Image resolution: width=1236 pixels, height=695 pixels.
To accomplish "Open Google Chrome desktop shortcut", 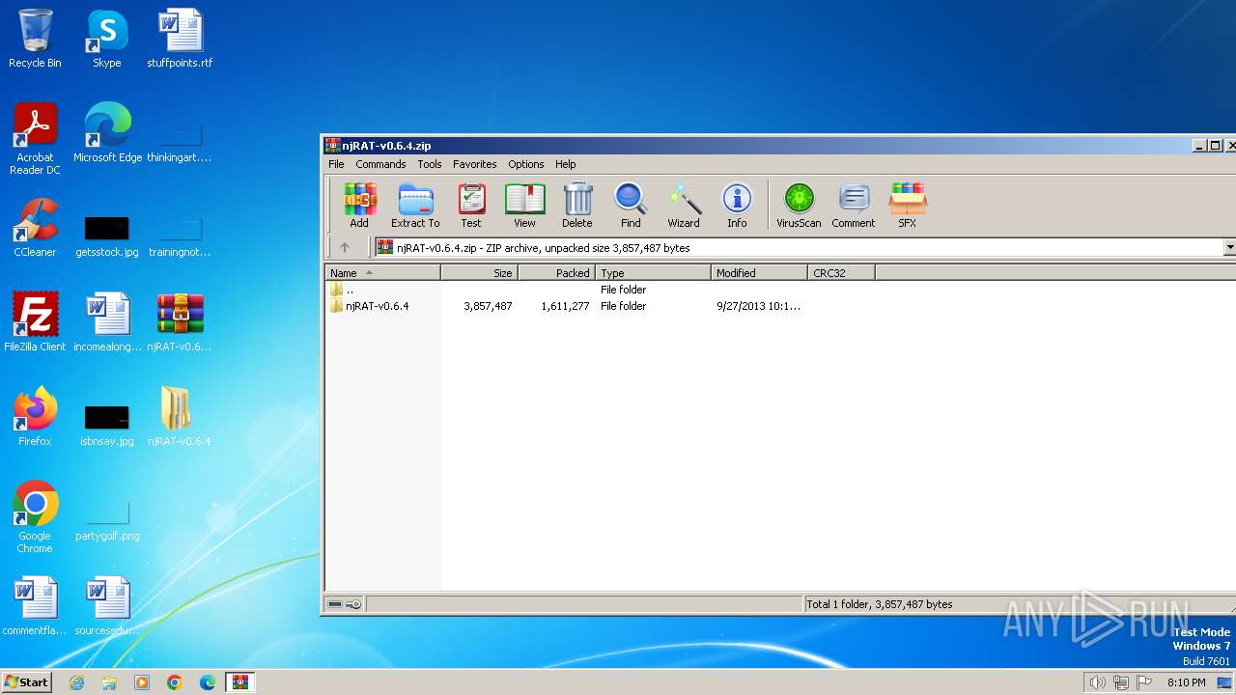I will [35, 517].
